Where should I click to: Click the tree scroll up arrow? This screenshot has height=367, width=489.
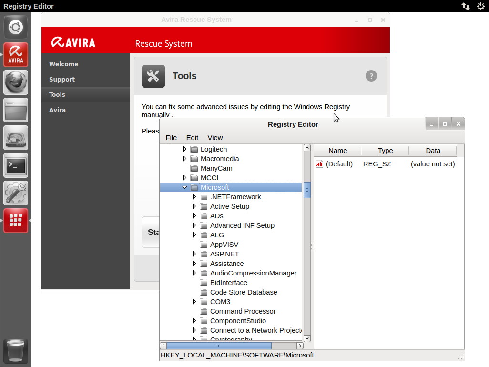(x=307, y=148)
